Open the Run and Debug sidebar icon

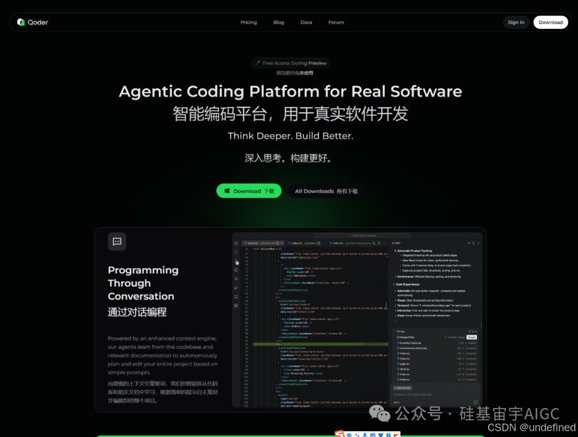click(x=237, y=288)
